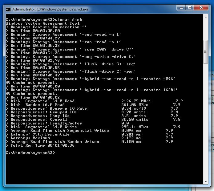214x191 pixels.
Task: Click the '-ransize 4096' hybrid assessment line
Action: pos(90,79)
